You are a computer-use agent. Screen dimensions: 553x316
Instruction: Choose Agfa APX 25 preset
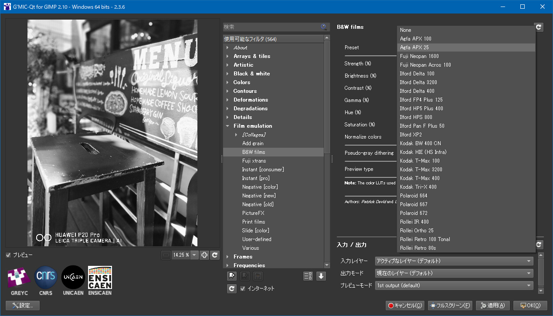466,48
